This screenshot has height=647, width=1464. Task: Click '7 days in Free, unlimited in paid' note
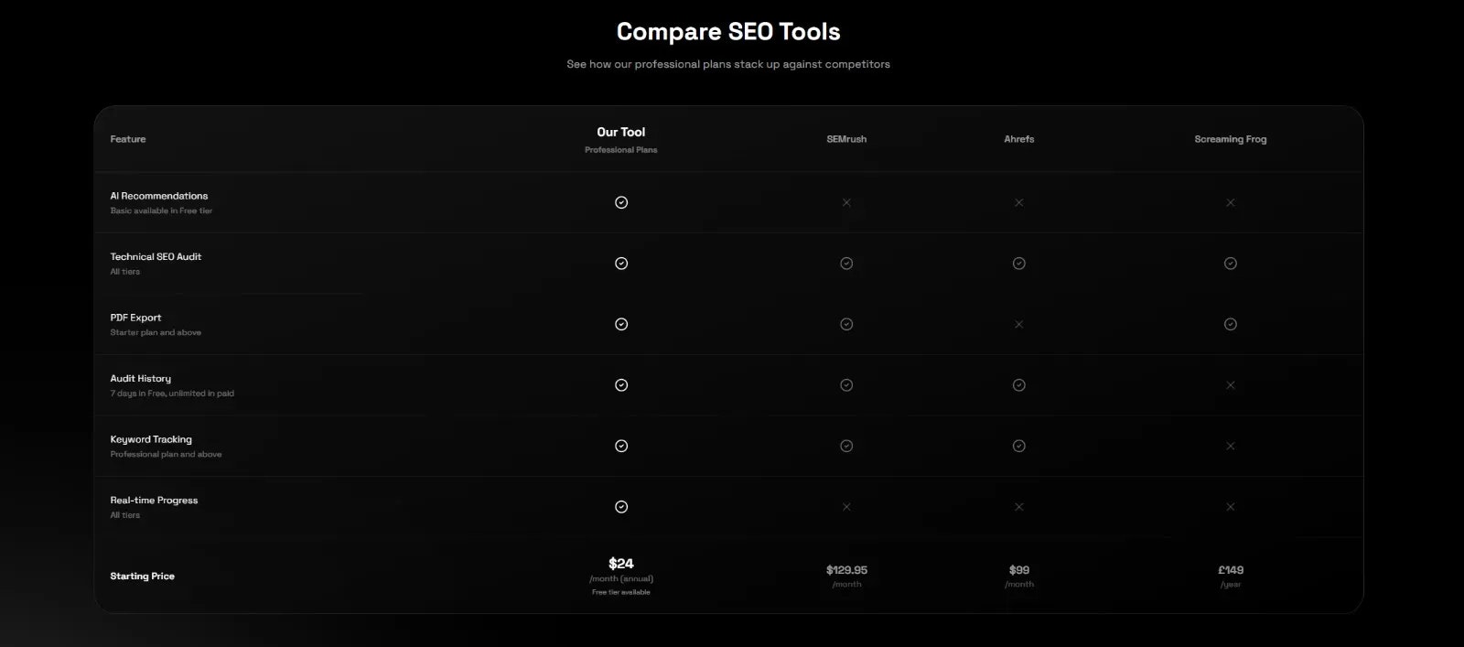[x=172, y=394]
